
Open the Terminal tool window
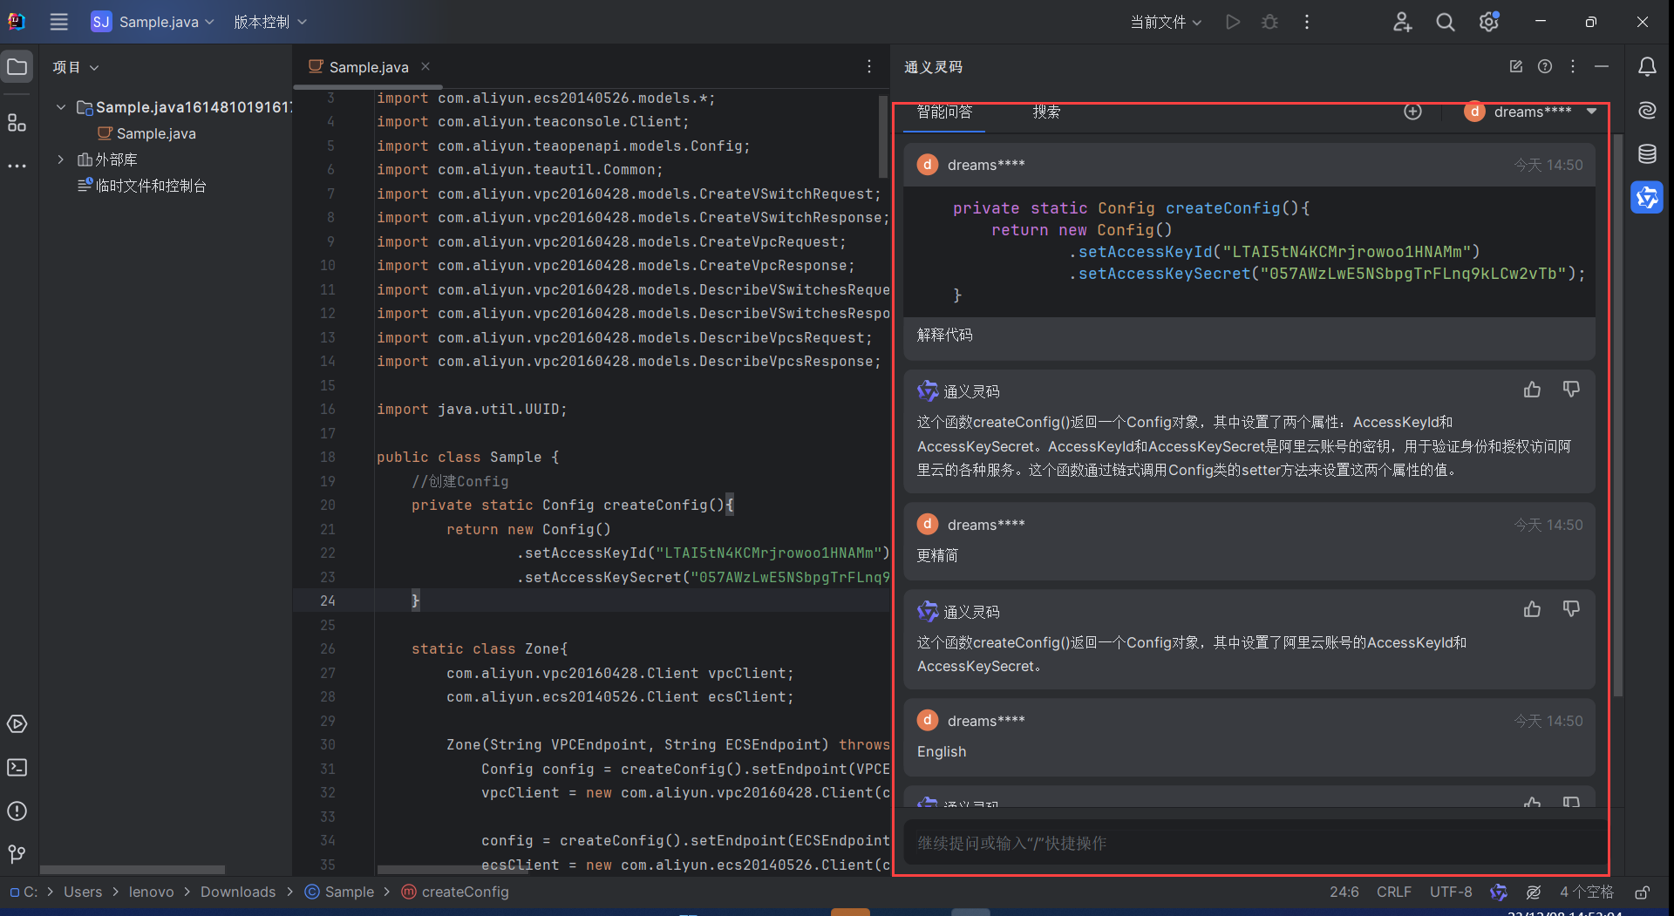[17, 768]
